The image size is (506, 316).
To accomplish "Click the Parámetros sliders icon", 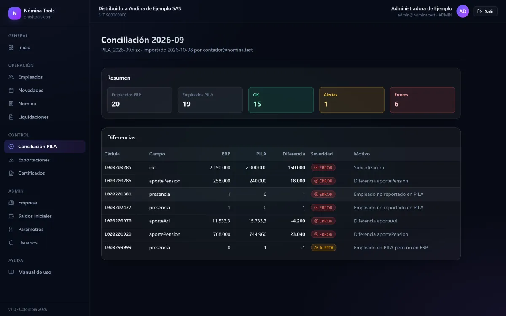I will click(11, 230).
